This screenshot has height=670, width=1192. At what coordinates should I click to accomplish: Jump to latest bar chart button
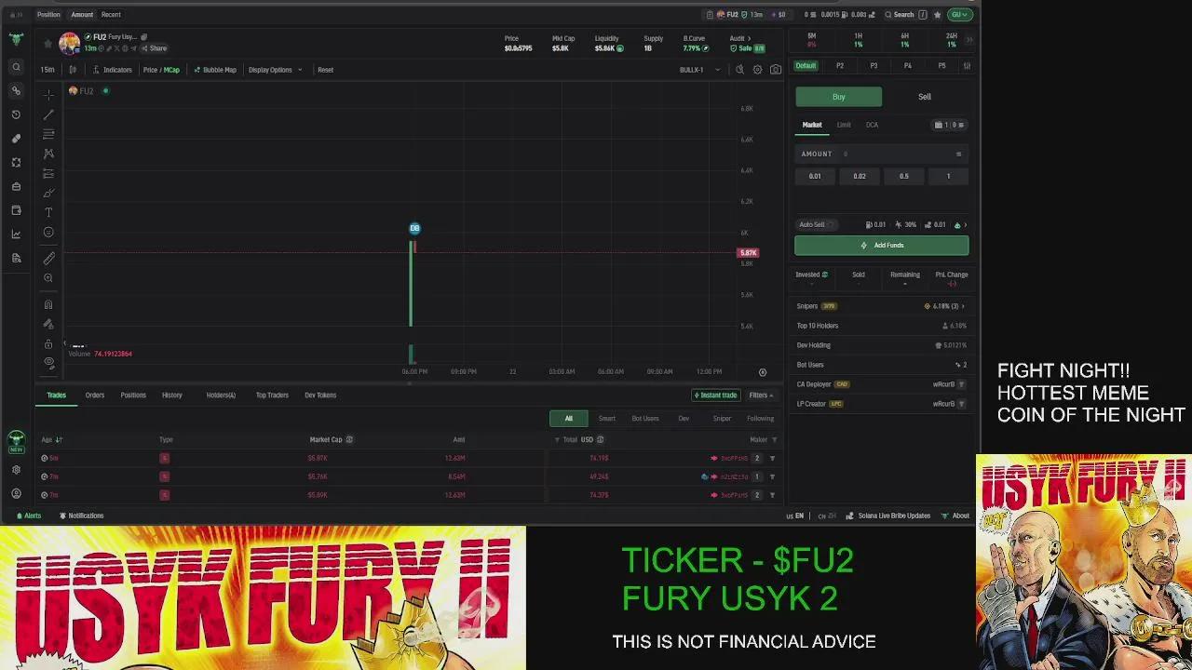click(763, 372)
